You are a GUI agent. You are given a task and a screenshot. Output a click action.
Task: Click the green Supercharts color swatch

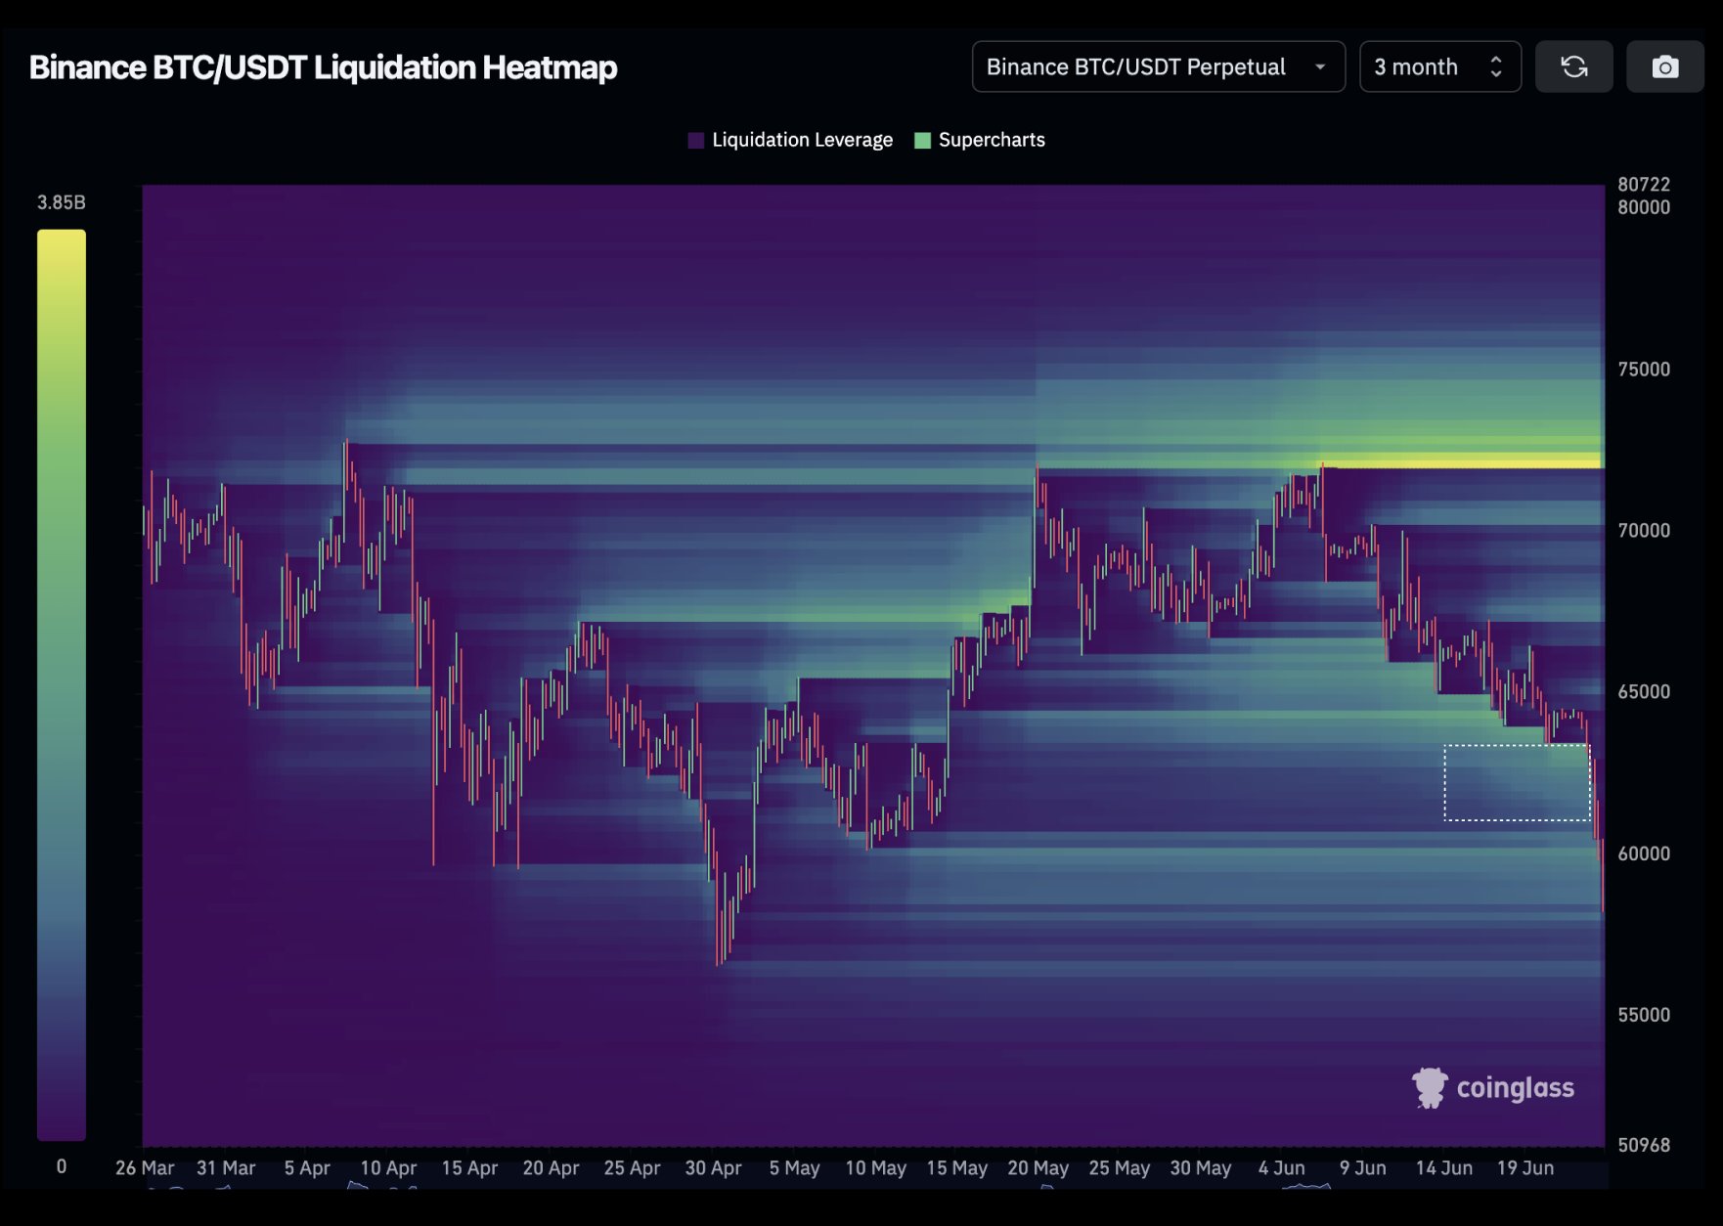click(x=922, y=140)
